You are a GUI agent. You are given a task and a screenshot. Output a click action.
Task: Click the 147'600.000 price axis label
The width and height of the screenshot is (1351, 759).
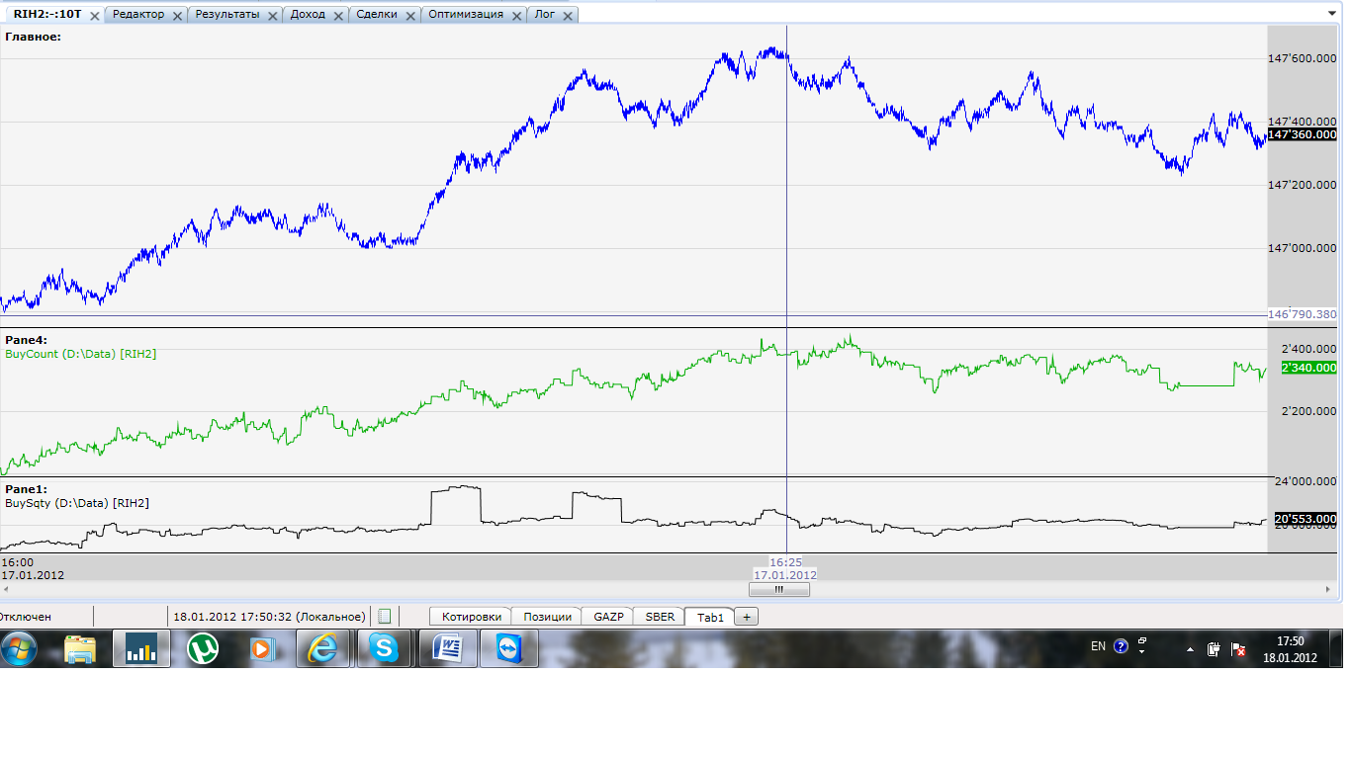tap(1303, 59)
